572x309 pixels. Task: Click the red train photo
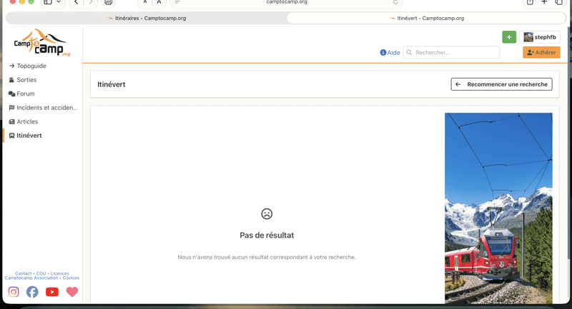pyautogui.click(x=498, y=208)
